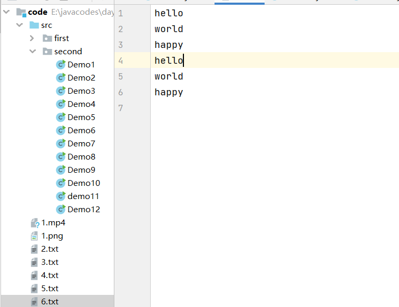
Task: Click line number 1 in the gutter
Action: [121, 13]
